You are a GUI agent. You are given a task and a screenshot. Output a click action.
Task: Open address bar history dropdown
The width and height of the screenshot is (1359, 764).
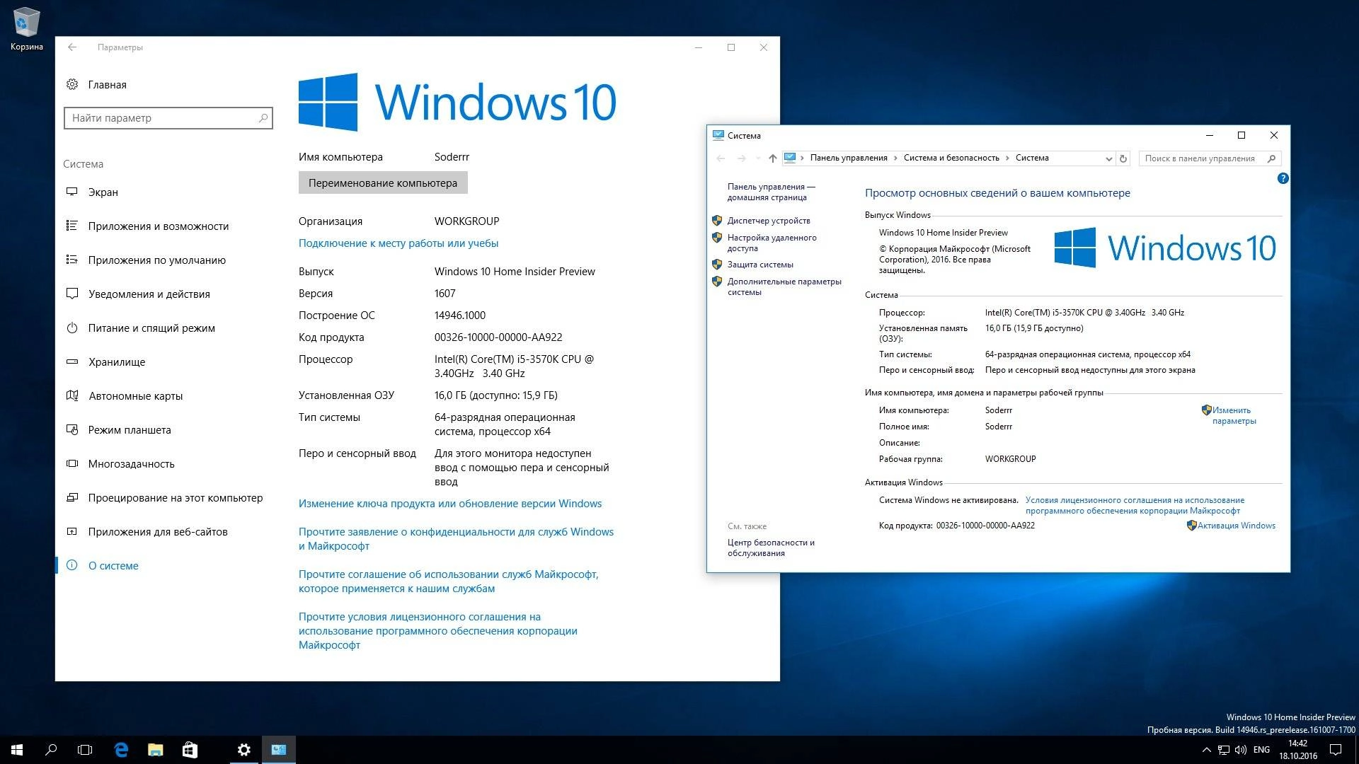point(1108,158)
